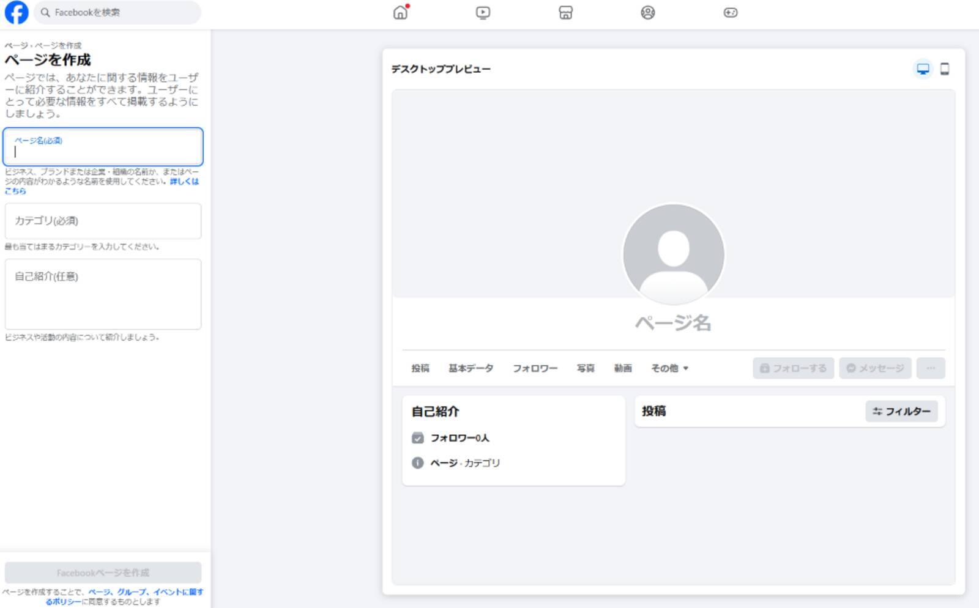Select the 基本データ tab
979x608 pixels.
coord(471,368)
